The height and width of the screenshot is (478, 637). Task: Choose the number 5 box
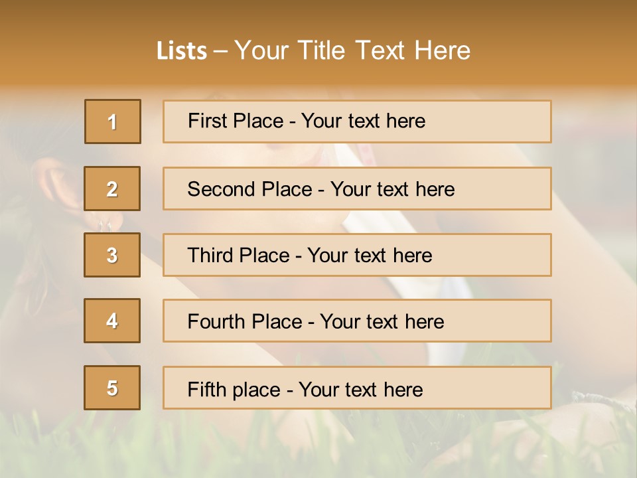[112, 388]
